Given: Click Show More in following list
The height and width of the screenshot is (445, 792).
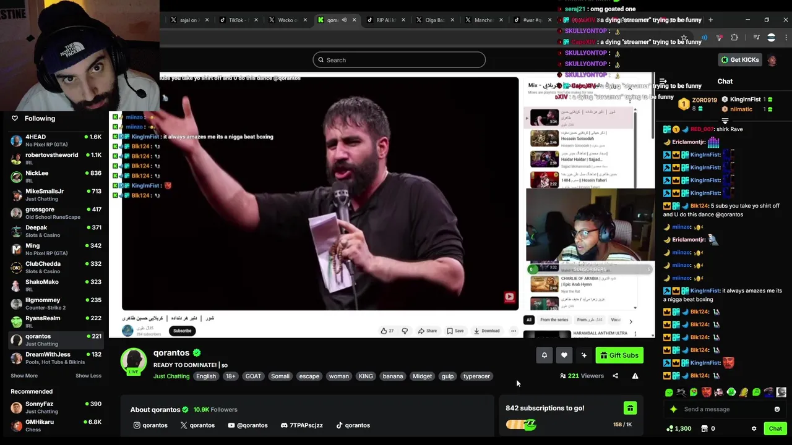Looking at the screenshot, I should (24, 376).
